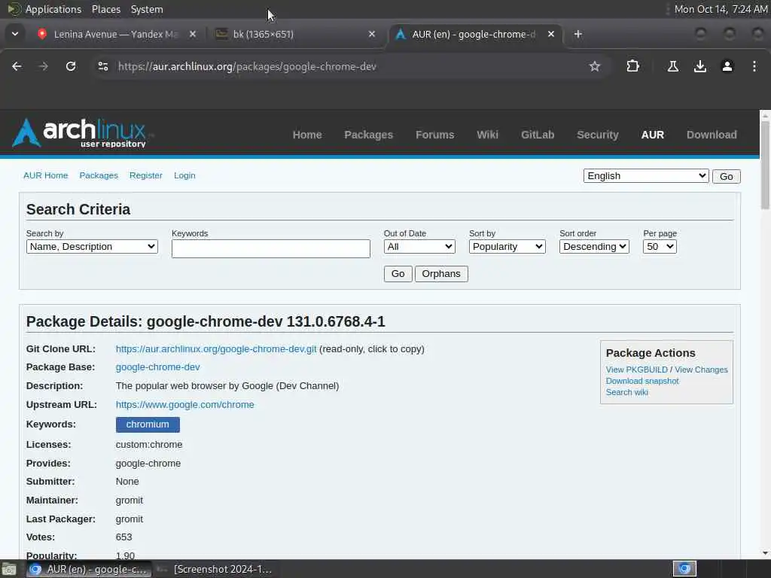Go back using the browser back arrow
771x578 pixels.
click(x=17, y=66)
